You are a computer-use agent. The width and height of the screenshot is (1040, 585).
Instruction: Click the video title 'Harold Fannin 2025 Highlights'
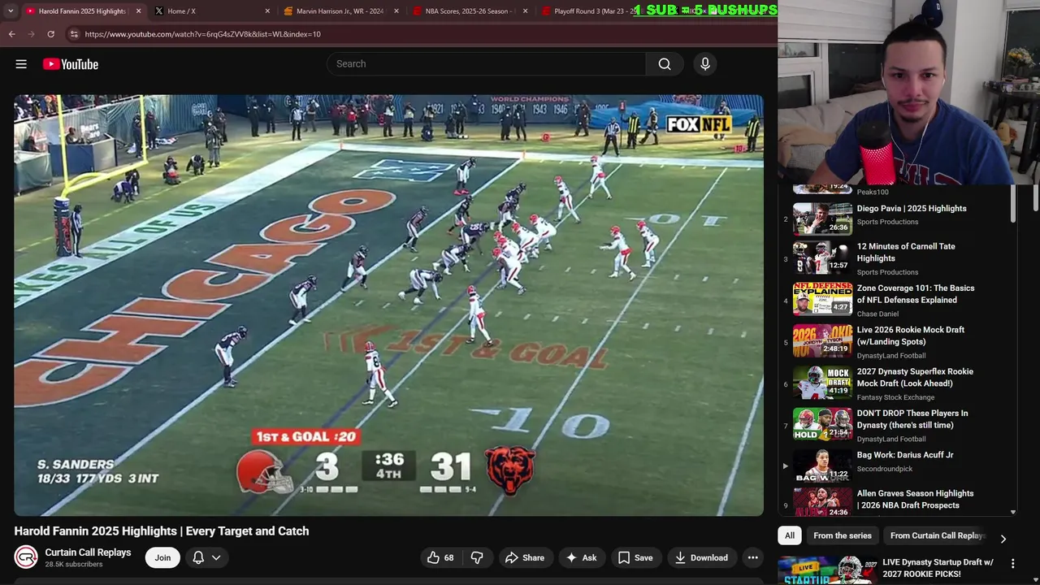click(162, 531)
